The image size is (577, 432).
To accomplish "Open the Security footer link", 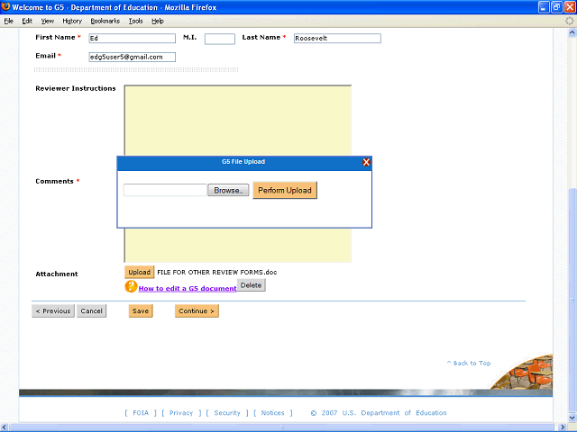I will coord(227,413).
